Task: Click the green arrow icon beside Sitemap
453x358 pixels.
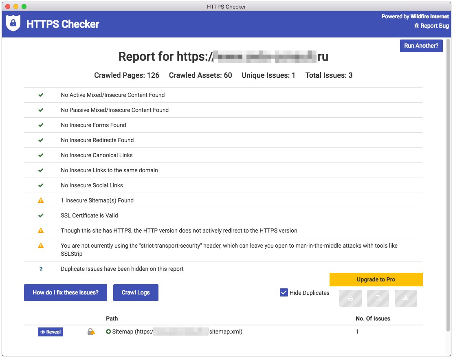Action: 108,332
